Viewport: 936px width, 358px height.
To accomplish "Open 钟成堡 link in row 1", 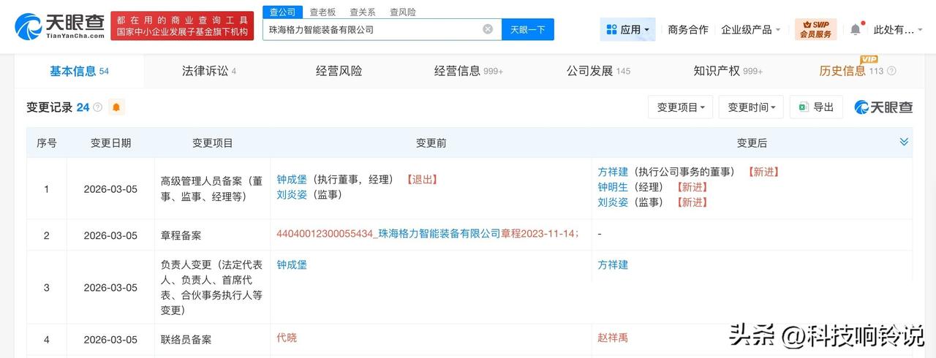I will [x=292, y=179].
